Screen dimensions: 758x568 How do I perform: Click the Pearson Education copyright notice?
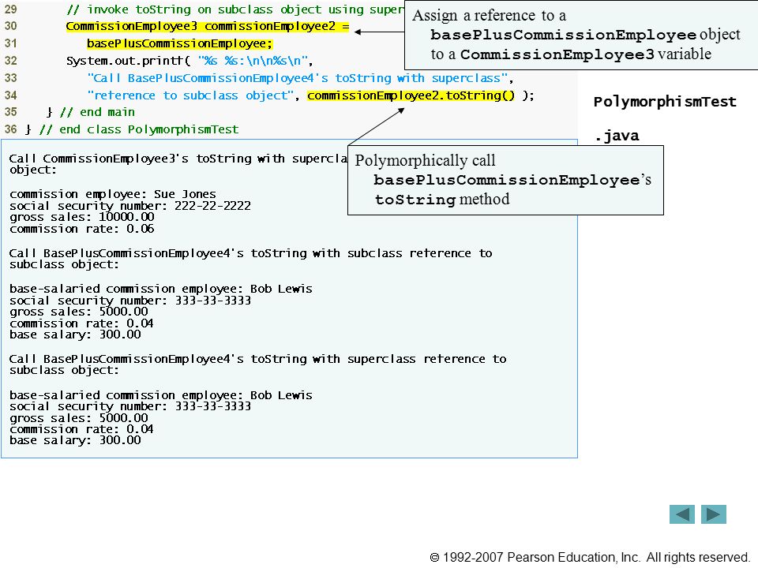[x=589, y=558]
